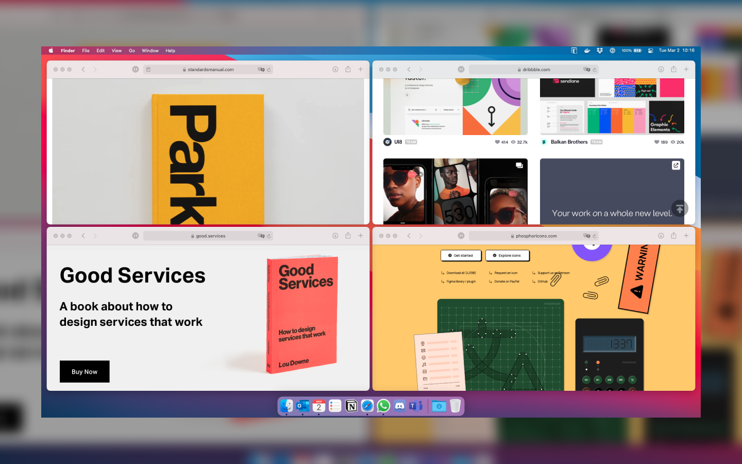Click the scroll-to-top button on dribbble page
742x464 pixels.
680,209
